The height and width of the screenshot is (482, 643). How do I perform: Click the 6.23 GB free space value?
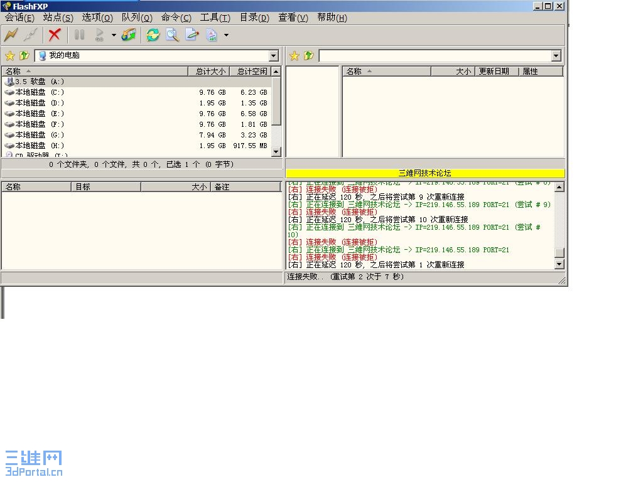[x=254, y=92]
